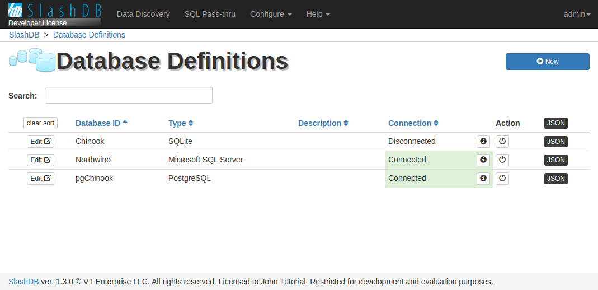The width and height of the screenshot is (598, 290).
Task: Edit the Chinook database definition
Action: [x=40, y=142]
